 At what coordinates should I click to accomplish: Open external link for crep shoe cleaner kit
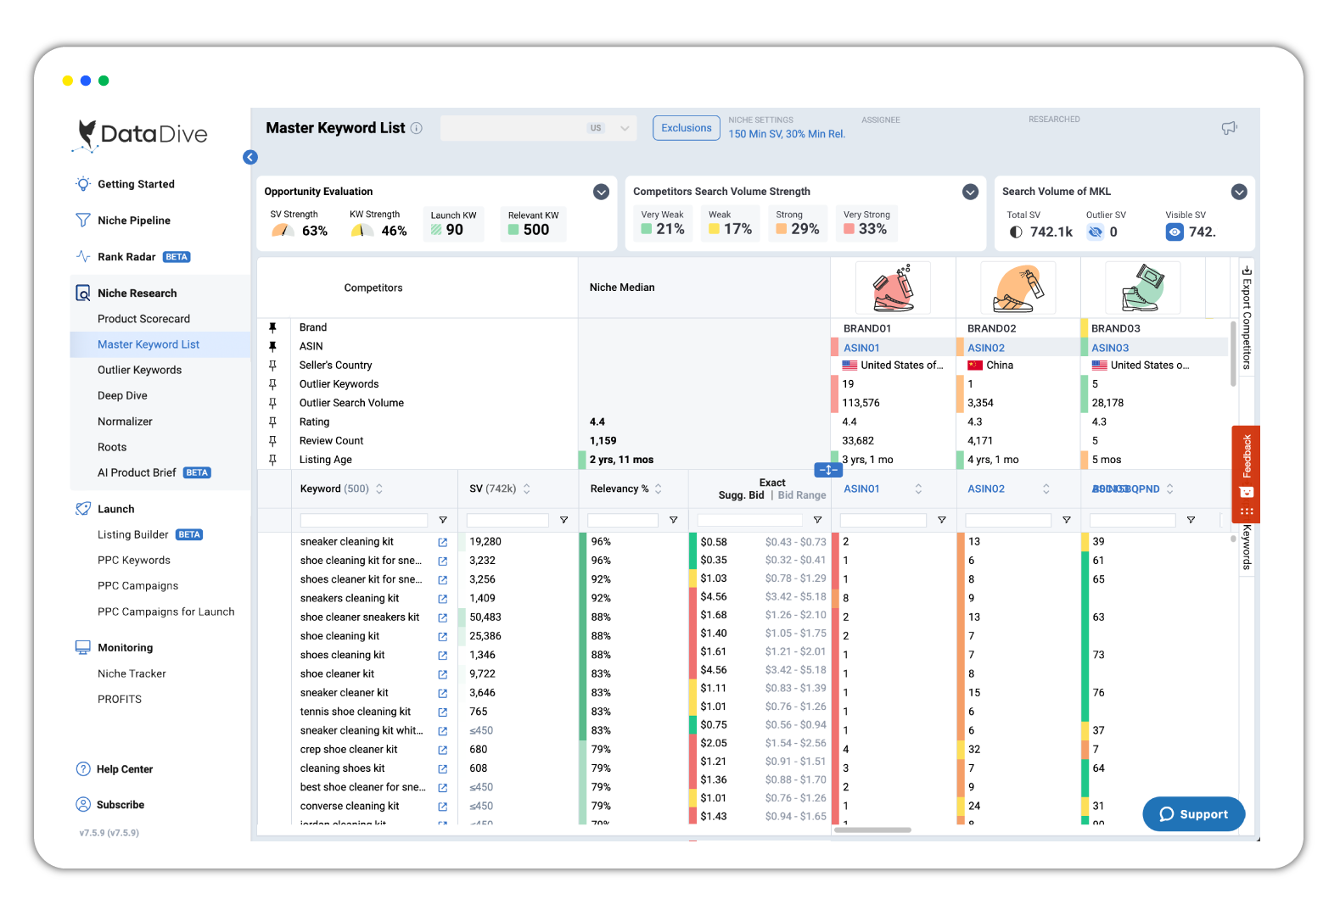click(x=442, y=750)
